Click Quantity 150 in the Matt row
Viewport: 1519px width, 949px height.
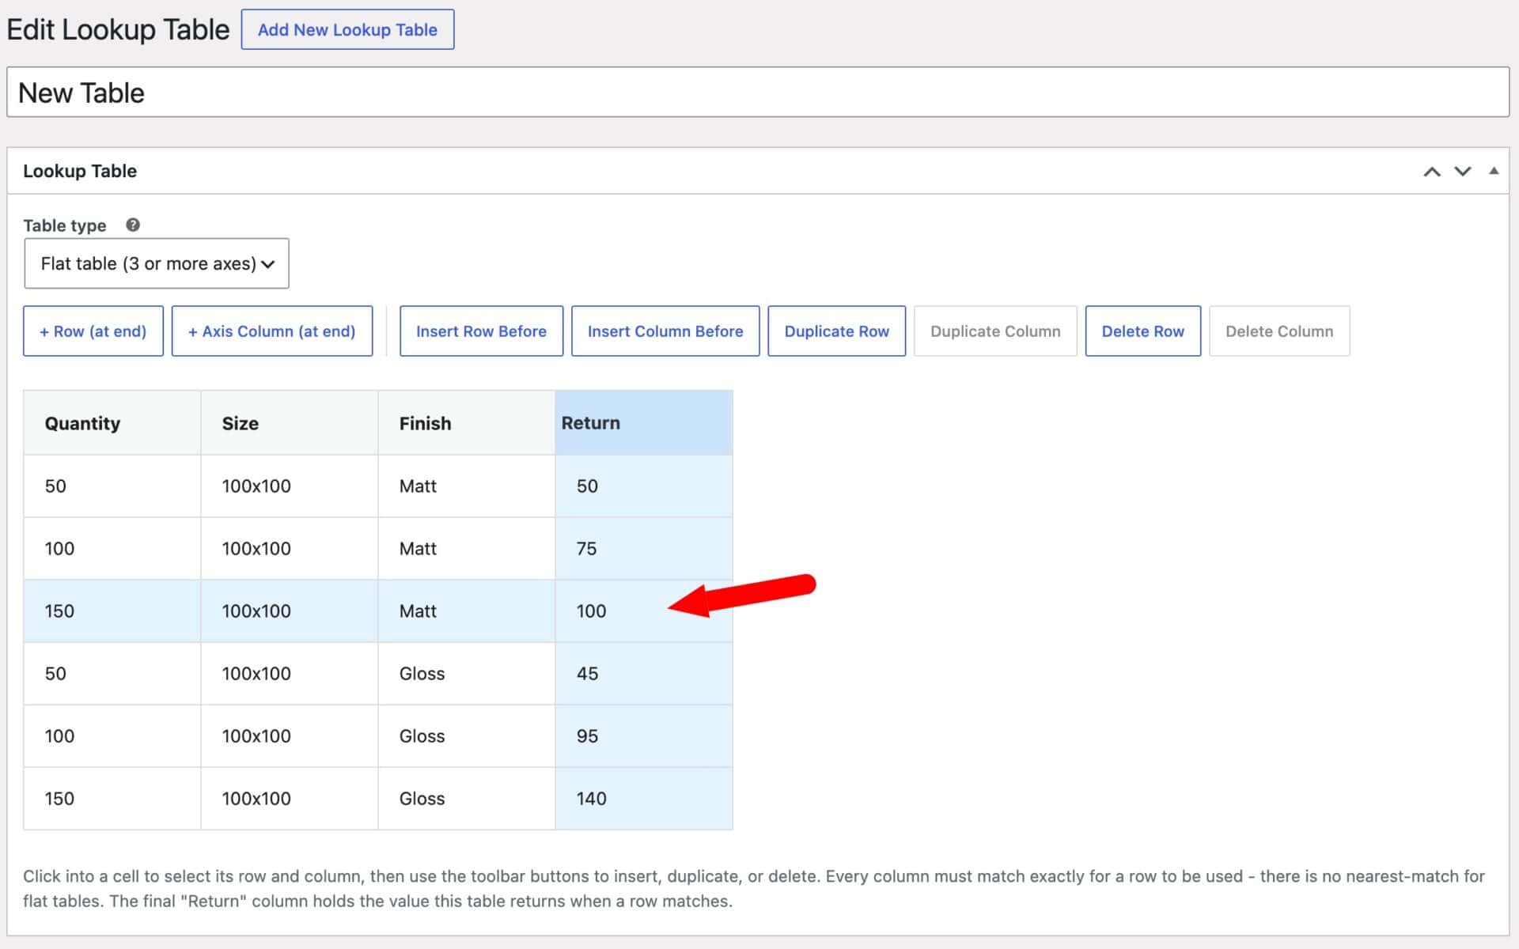(x=112, y=611)
